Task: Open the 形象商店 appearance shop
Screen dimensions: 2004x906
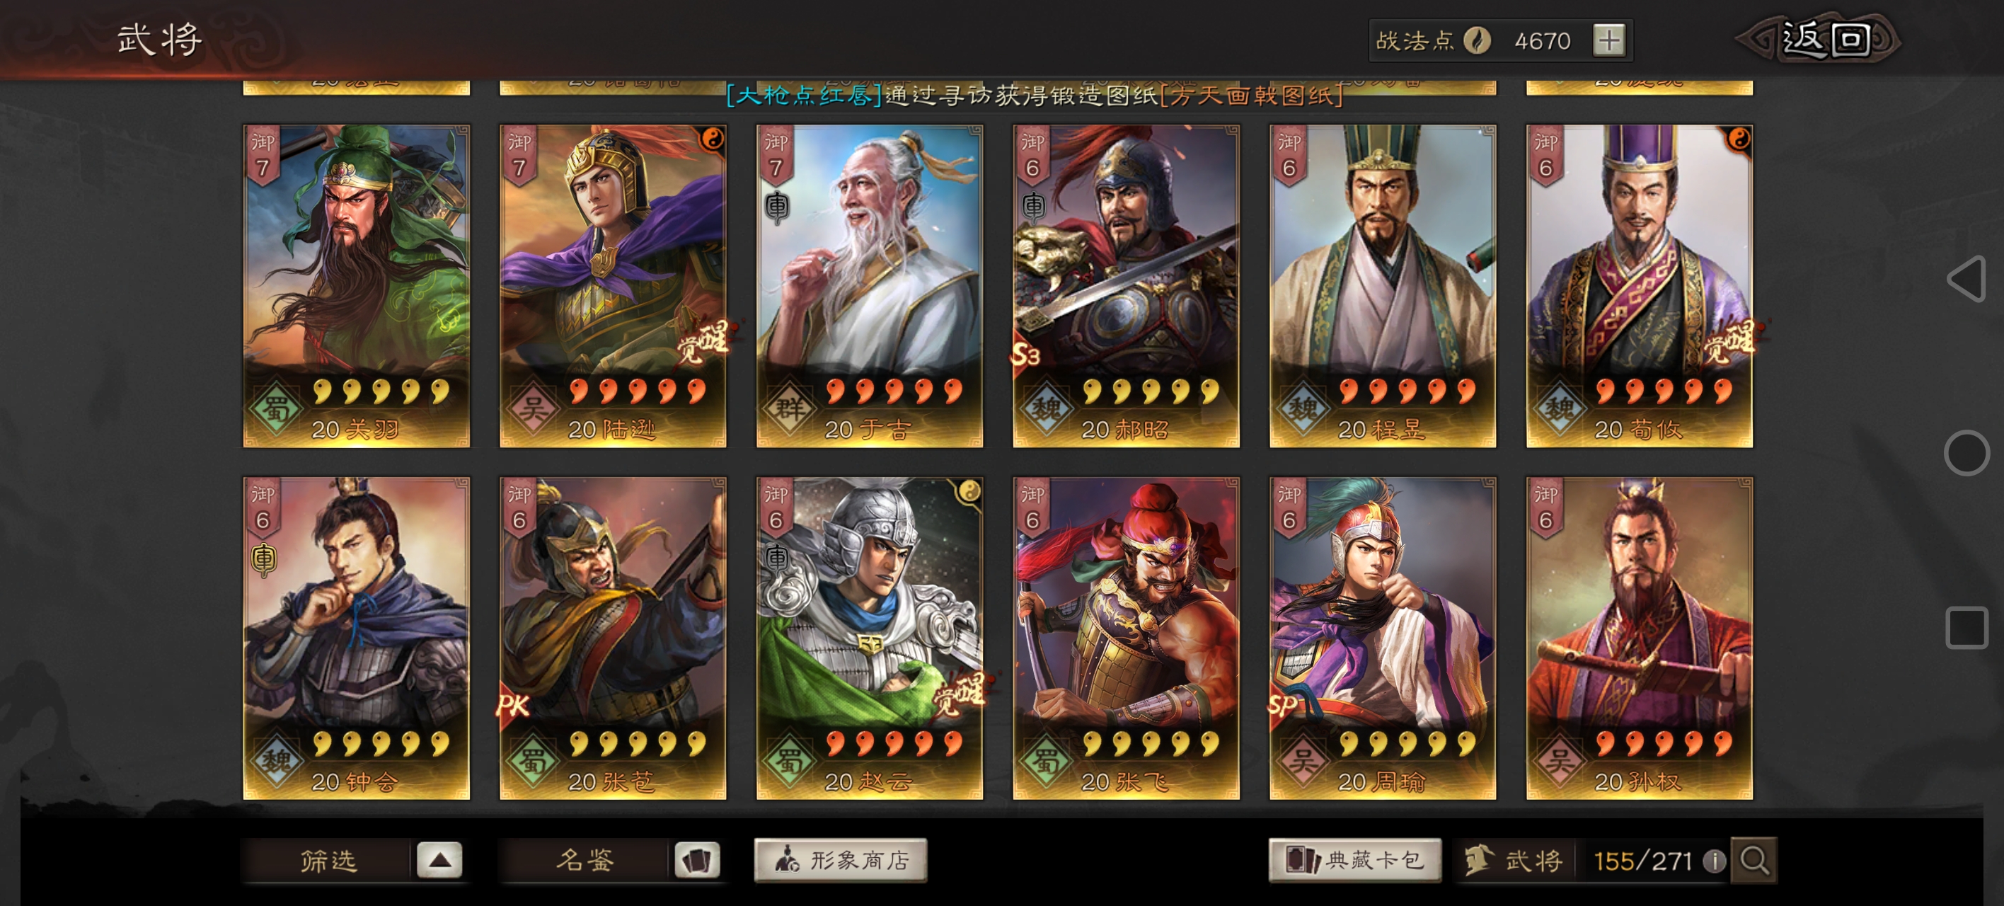Action: pos(840,860)
